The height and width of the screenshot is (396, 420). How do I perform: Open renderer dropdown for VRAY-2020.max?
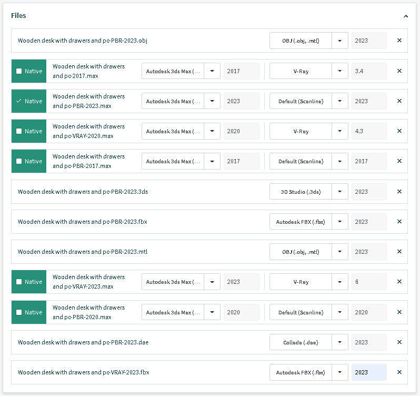[340, 131]
